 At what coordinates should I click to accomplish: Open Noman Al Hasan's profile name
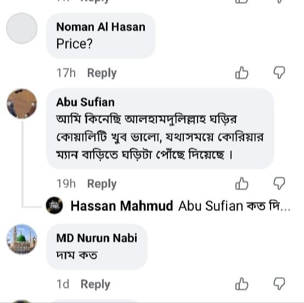coord(100,27)
